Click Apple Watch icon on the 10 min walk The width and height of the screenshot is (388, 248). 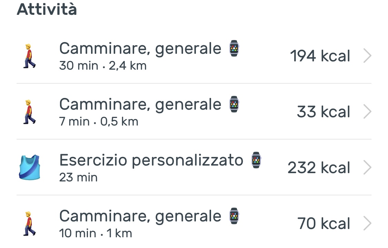click(234, 216)
